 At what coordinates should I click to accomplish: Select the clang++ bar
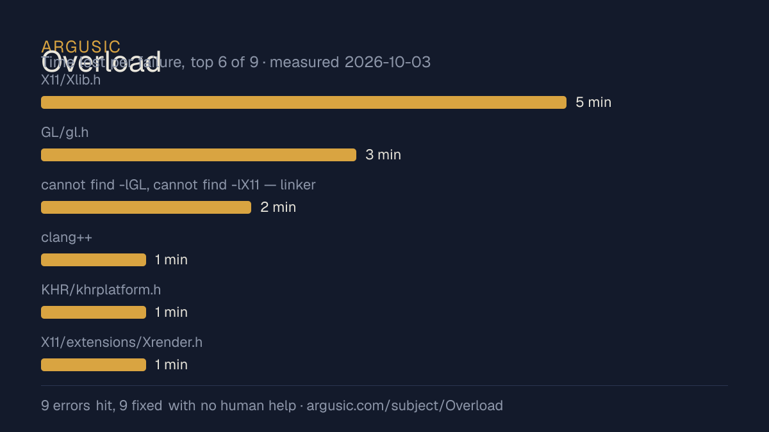pos(94,260)
